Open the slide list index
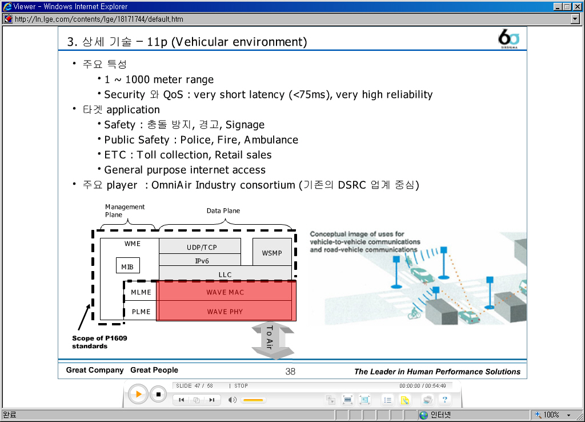Viewport: 585px width, 422px height. [388, 400]
